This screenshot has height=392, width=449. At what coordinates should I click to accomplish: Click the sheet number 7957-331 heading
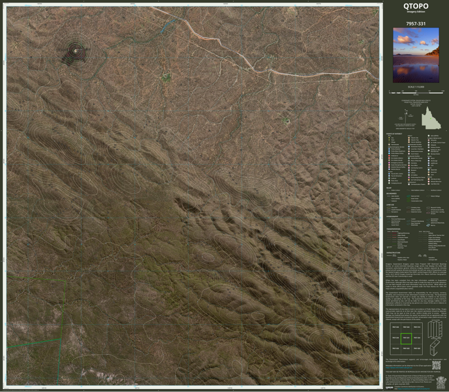click(x=416, y=24)
